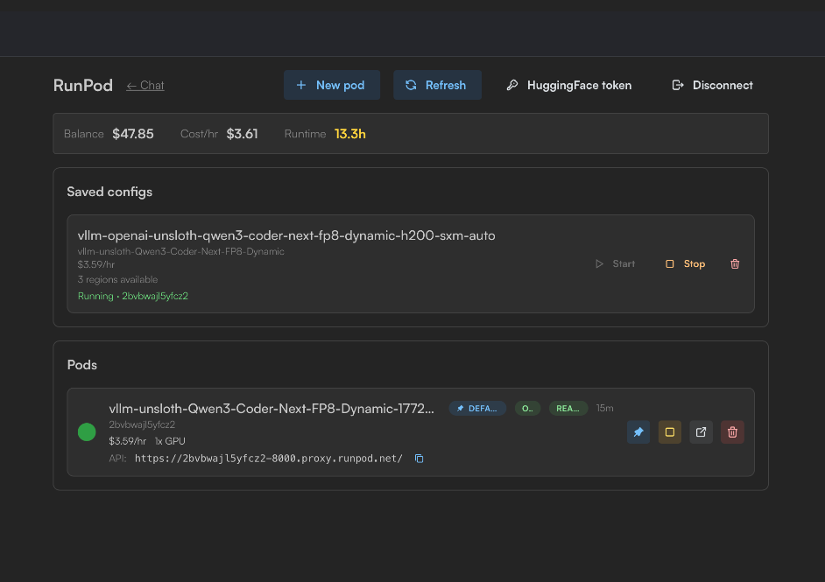Pin the Qwen3-Coder pod
The image size is (825, 582).
pos(638,431)
